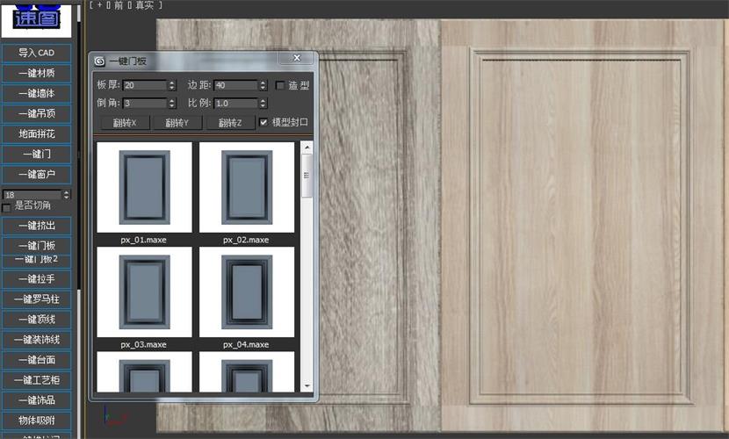Click the 翻转X button
The width and height of the screenshot is (729, 439).
point(125,123)
